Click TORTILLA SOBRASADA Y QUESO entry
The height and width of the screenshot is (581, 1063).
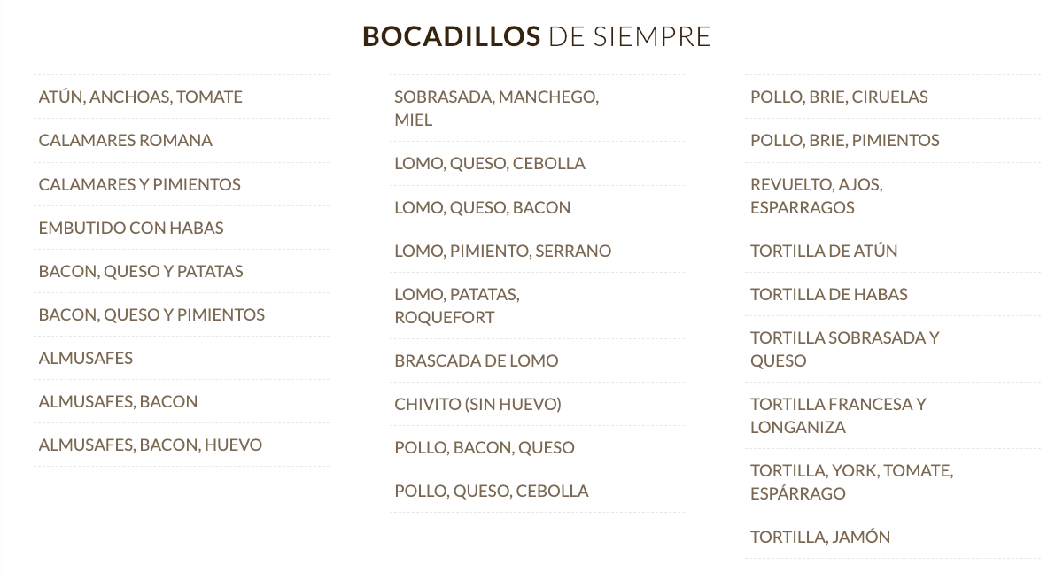pos(843,349)
